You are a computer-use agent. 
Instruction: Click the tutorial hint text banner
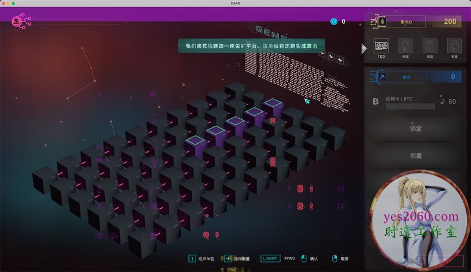(250, 45)
